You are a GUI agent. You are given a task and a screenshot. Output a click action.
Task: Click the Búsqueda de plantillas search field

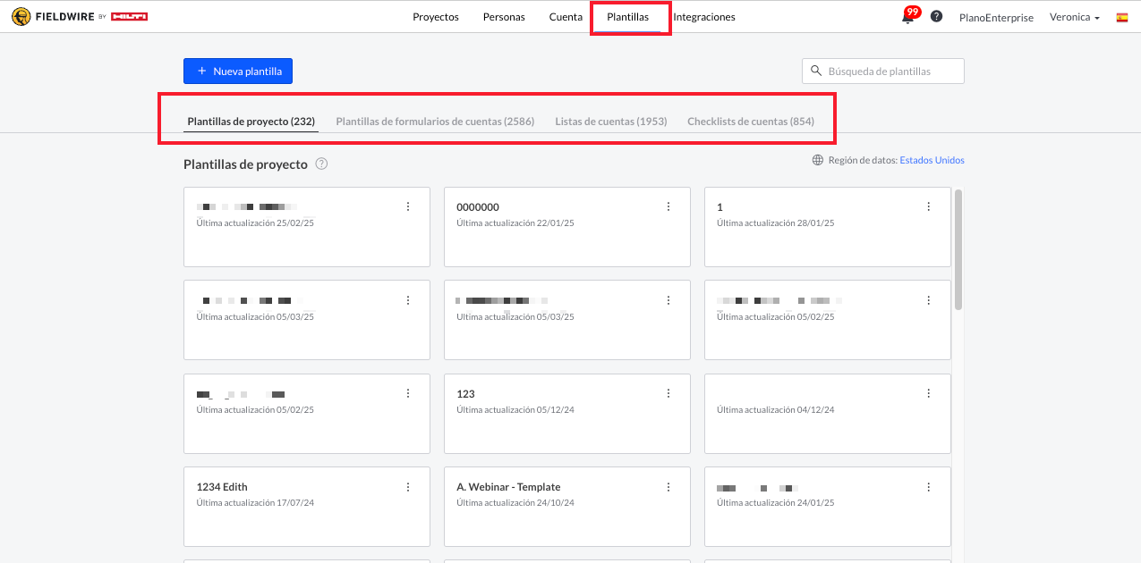coord(891,71)
